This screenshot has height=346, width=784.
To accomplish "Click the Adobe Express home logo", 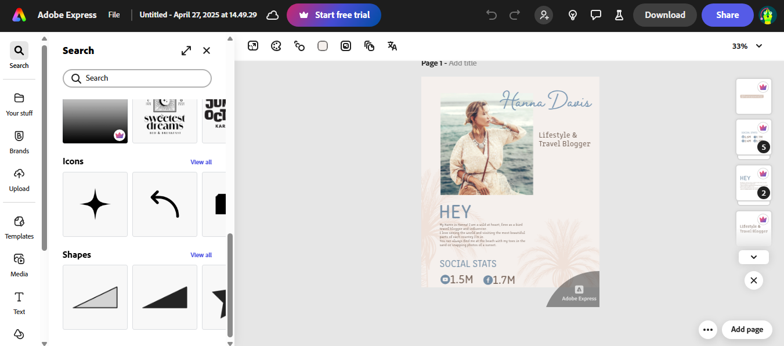I will pyautogui.click(x=19, y=15).
